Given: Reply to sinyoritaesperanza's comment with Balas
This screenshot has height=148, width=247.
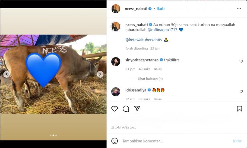Looking at the screenshot, I should 157,69.
